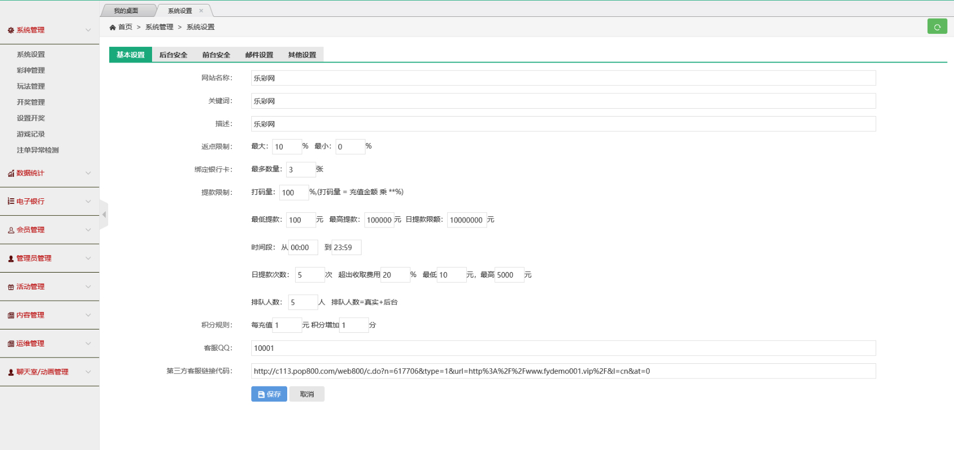Expand the 运维管理 section chevron
This screenshot has width=954, height=450.
[88, 344]
